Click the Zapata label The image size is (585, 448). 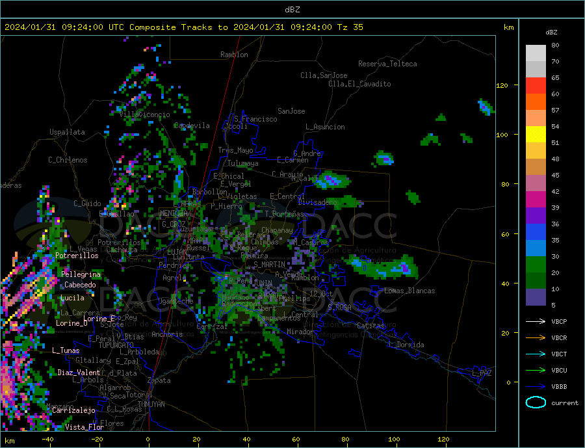click(159, 380)
